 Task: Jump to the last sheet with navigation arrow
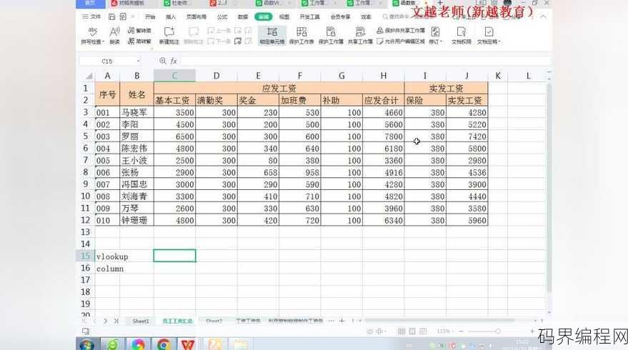click(x=116, y=321)
